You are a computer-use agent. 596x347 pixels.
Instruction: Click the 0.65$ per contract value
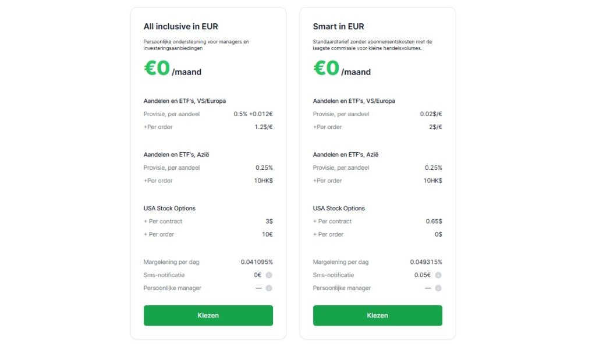434,221
